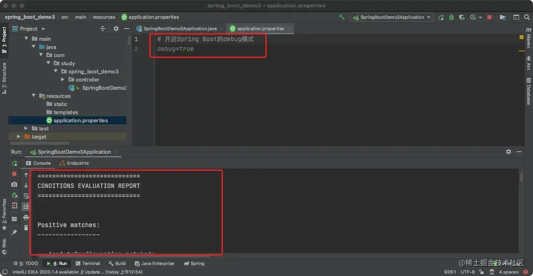Image resolution: width=533 pixels, height=276 pixels.
Task: Collapse the resources folder
Action: [33, 96]
